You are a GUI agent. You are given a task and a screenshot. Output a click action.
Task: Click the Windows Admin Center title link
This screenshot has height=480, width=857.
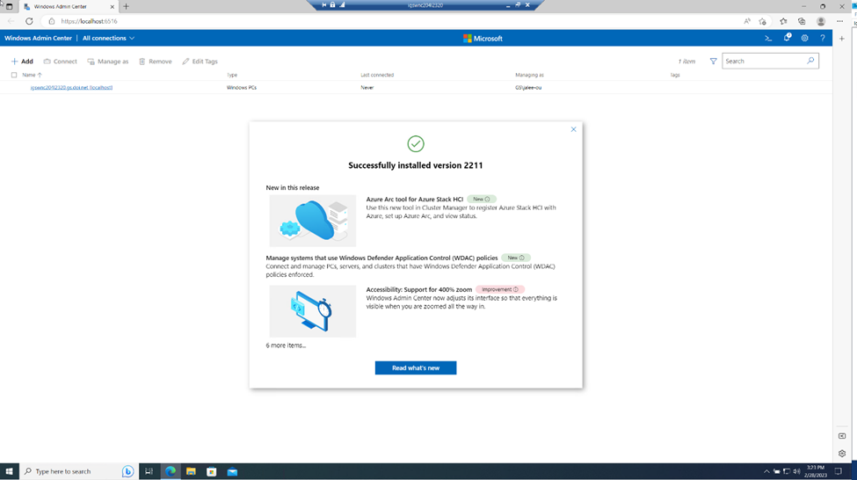(39, 39)
